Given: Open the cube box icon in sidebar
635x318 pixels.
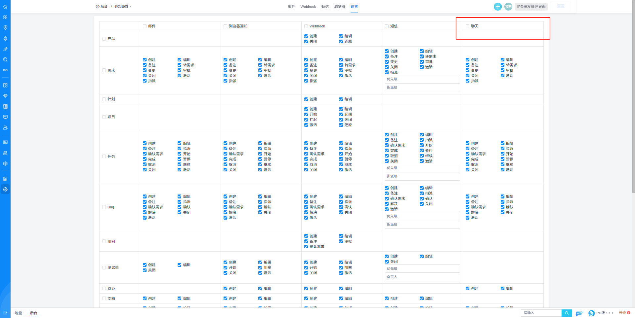Looking at the screenshot, I should pyautogui.click(x=5, y=163).
